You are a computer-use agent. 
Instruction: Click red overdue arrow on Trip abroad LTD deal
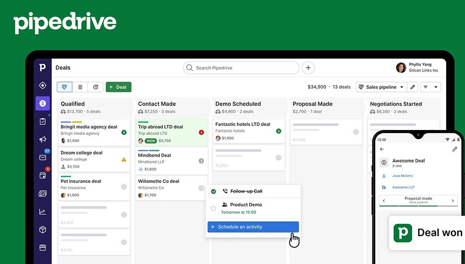click(201, 132)
